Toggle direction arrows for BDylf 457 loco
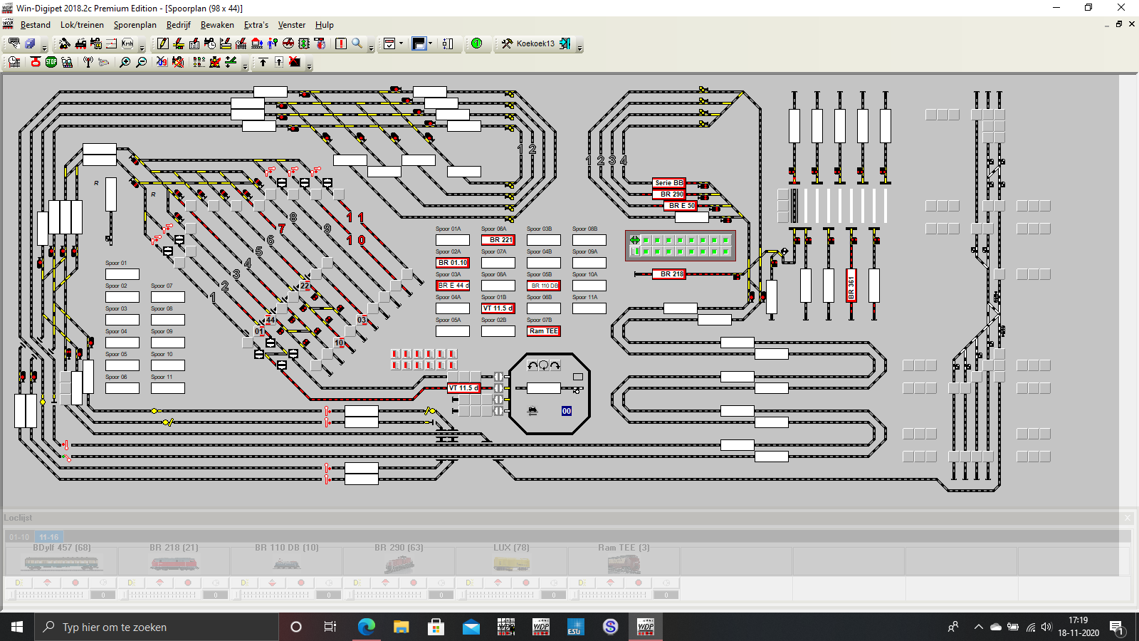Image resolution: width=1139 pixels, height=641 pixels. [x=47, y=583]
